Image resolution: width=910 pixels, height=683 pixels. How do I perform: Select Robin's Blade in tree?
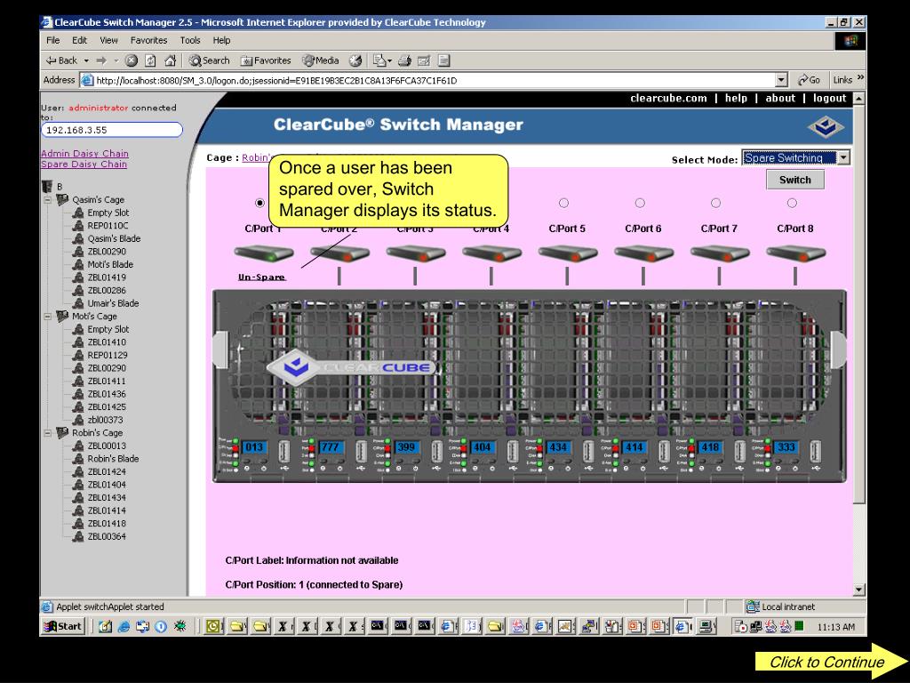[x=113, y=459]
